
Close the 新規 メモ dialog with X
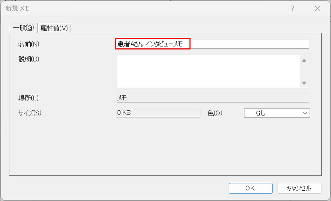click(x=318, y=9)
